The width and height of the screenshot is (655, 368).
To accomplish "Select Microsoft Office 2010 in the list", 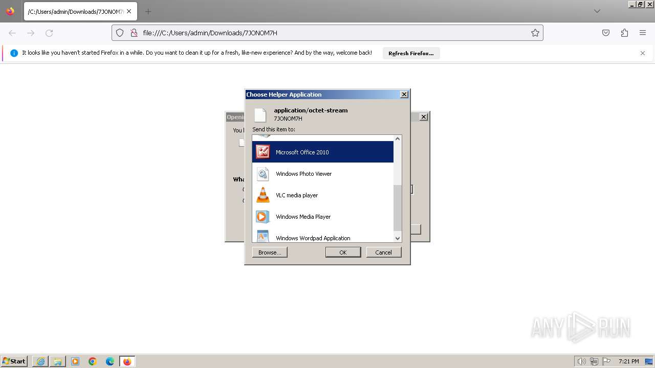I will [323, 152].
